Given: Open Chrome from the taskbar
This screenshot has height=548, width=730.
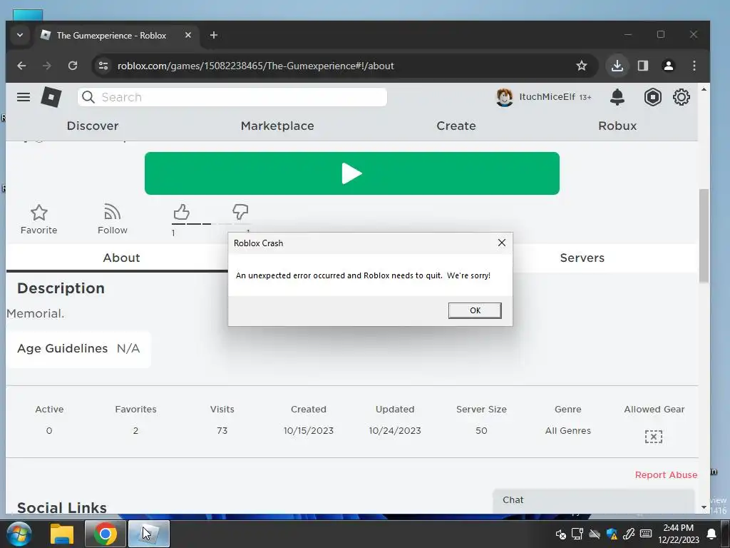Looking at the screenshot, I should tap(106, 534).
